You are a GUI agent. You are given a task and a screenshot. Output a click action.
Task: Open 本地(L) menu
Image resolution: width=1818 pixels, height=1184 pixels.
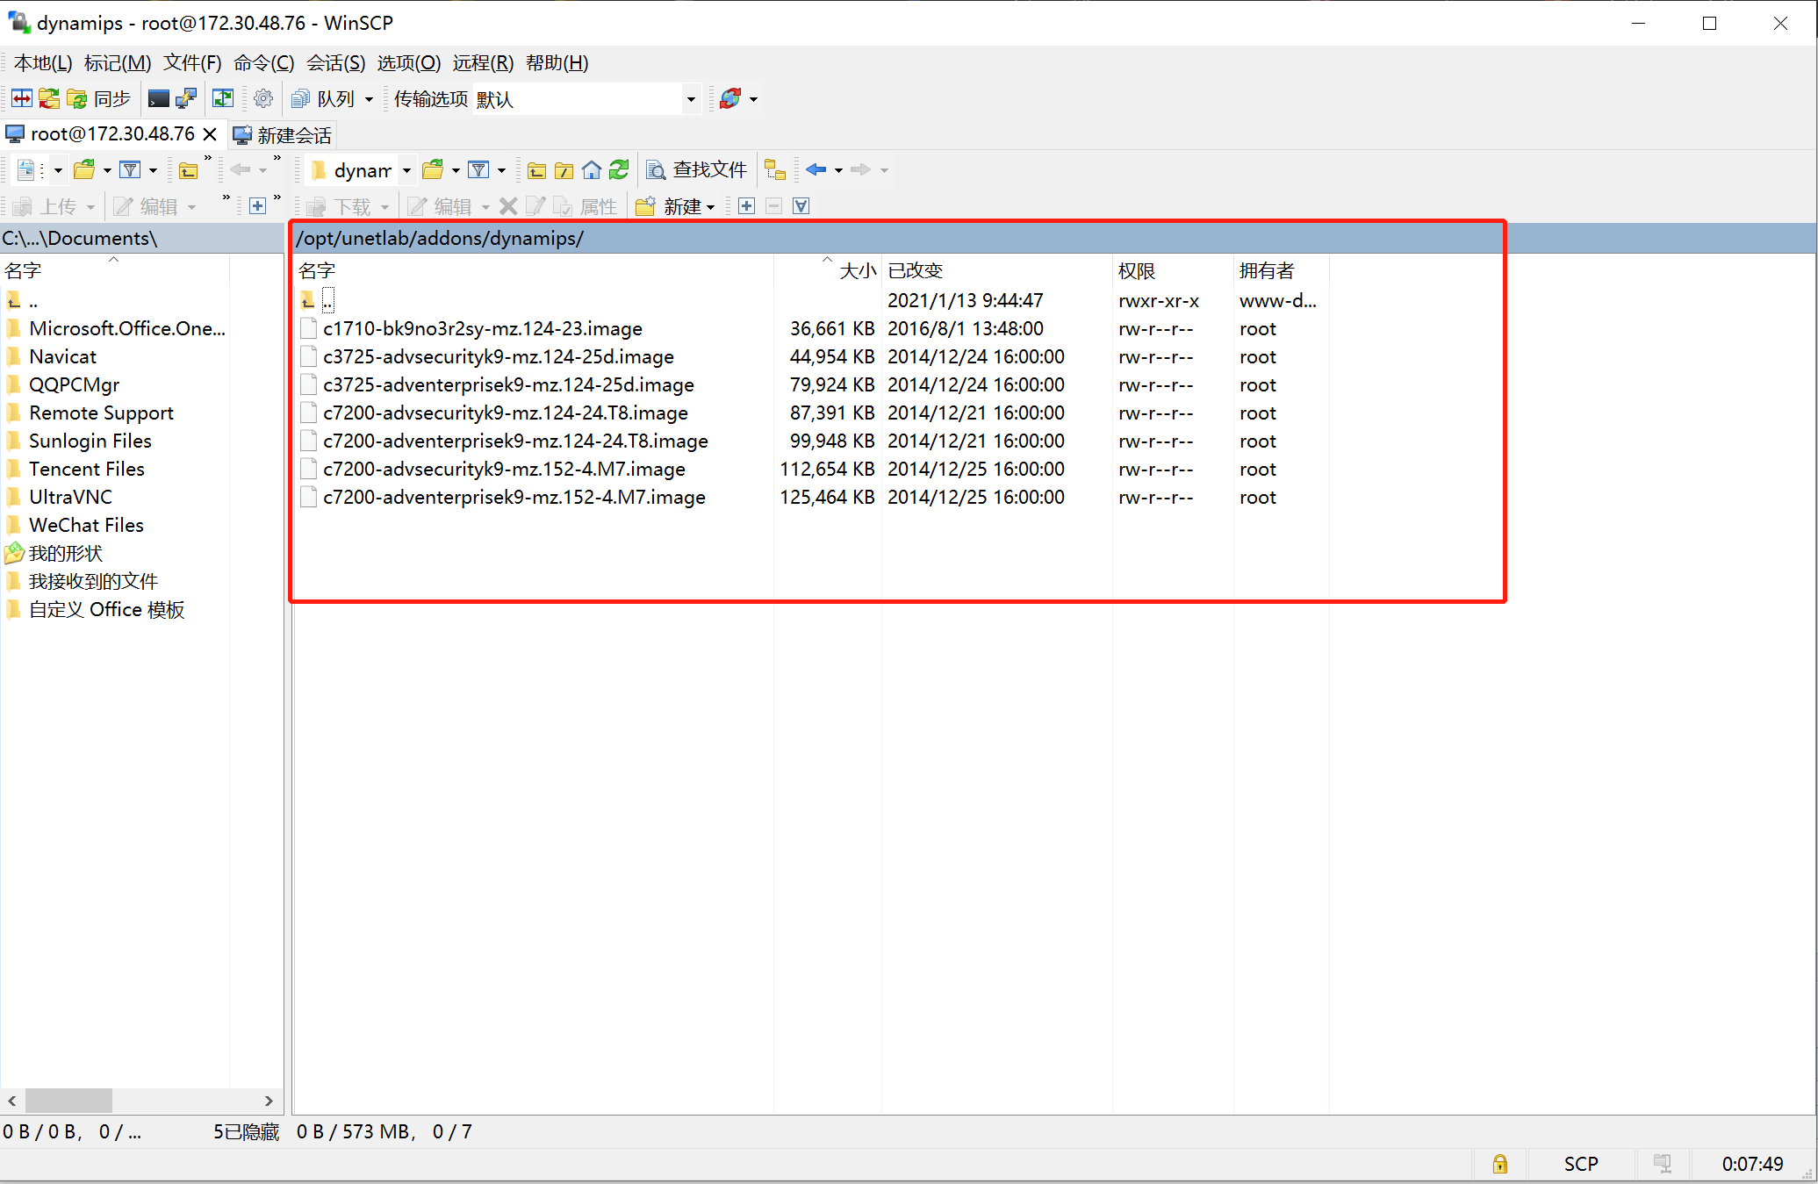point(43,63)
